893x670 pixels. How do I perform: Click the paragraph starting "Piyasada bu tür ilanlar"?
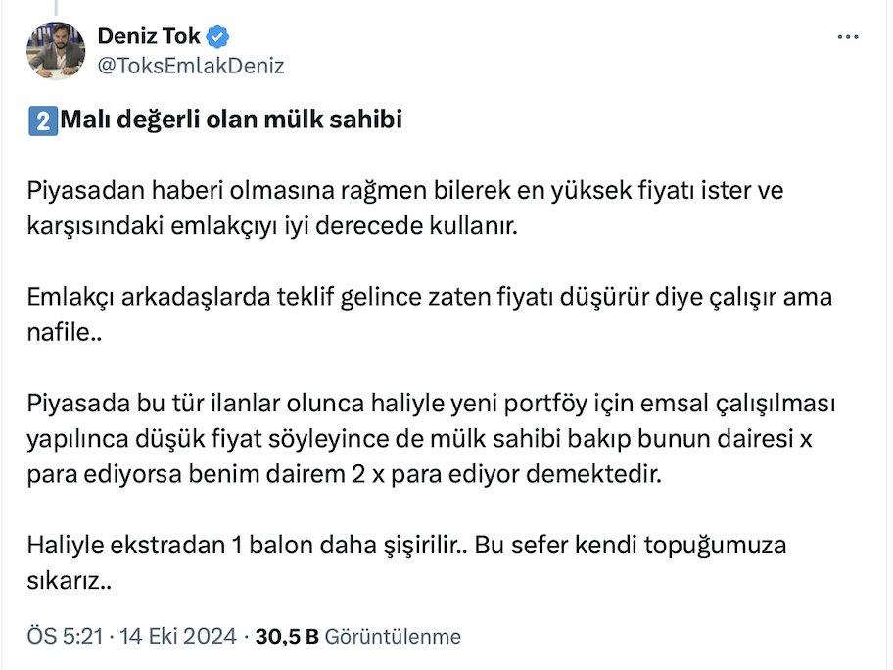(x=429, y=404)
